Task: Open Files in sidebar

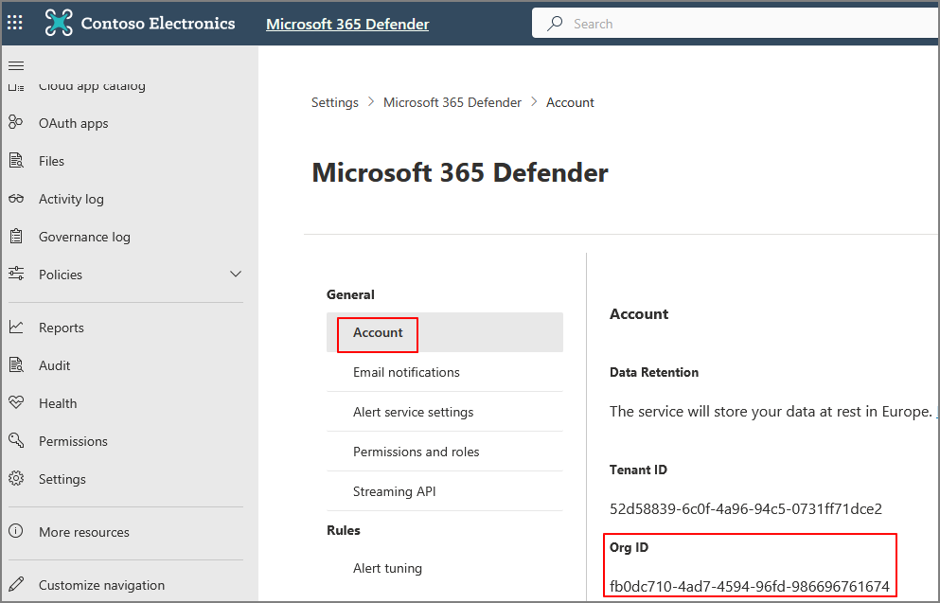Action: pos(51,161)
